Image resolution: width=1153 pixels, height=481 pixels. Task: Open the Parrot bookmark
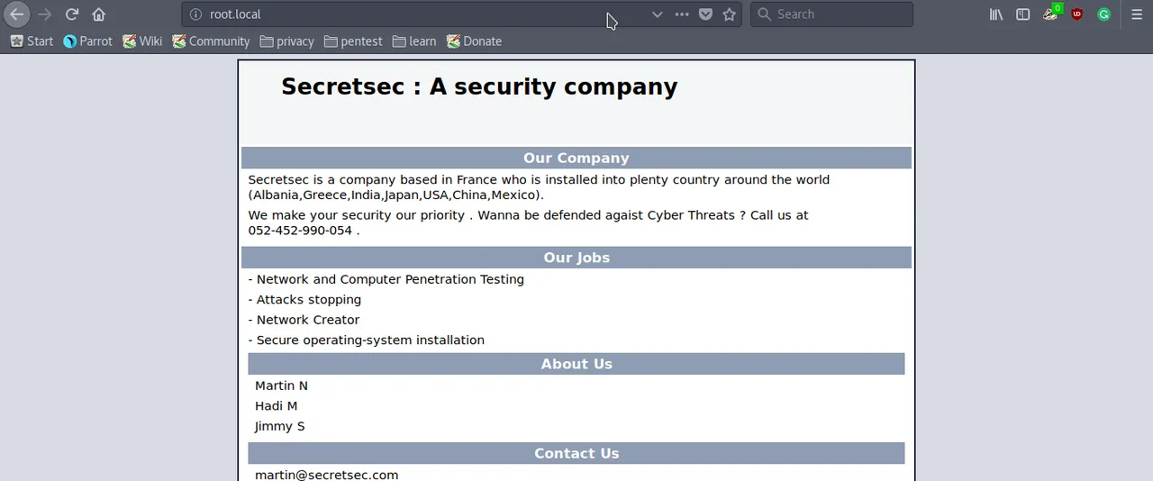click(87, 41)
